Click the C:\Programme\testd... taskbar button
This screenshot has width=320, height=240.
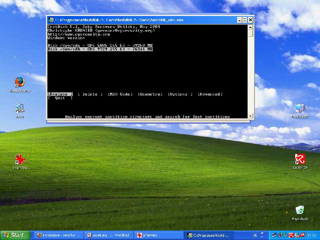tap(208, 235)
